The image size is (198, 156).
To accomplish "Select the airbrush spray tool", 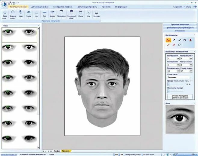I will pos(185,40).
